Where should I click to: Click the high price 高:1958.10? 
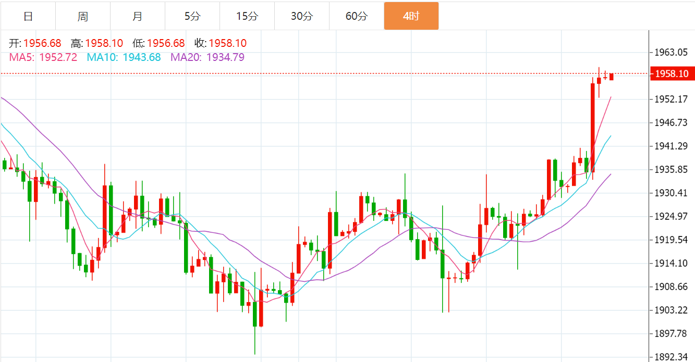pos(97,43)
